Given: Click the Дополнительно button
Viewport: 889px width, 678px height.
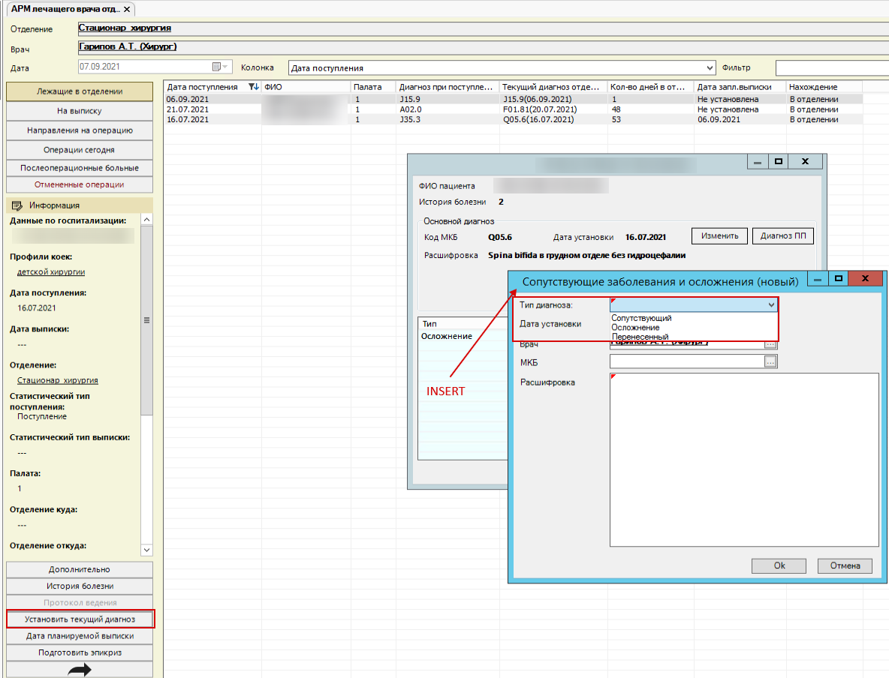Looking at the screenshot, I should tap(80, 569).
